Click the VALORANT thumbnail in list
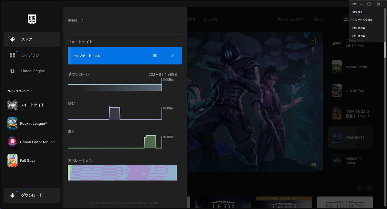The width and height of the screenshot is (387, 209). point(337,137)
